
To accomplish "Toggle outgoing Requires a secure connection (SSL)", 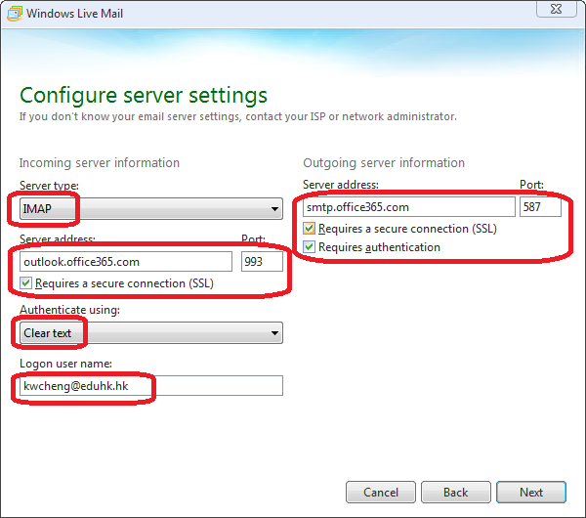I will (309, 229).
